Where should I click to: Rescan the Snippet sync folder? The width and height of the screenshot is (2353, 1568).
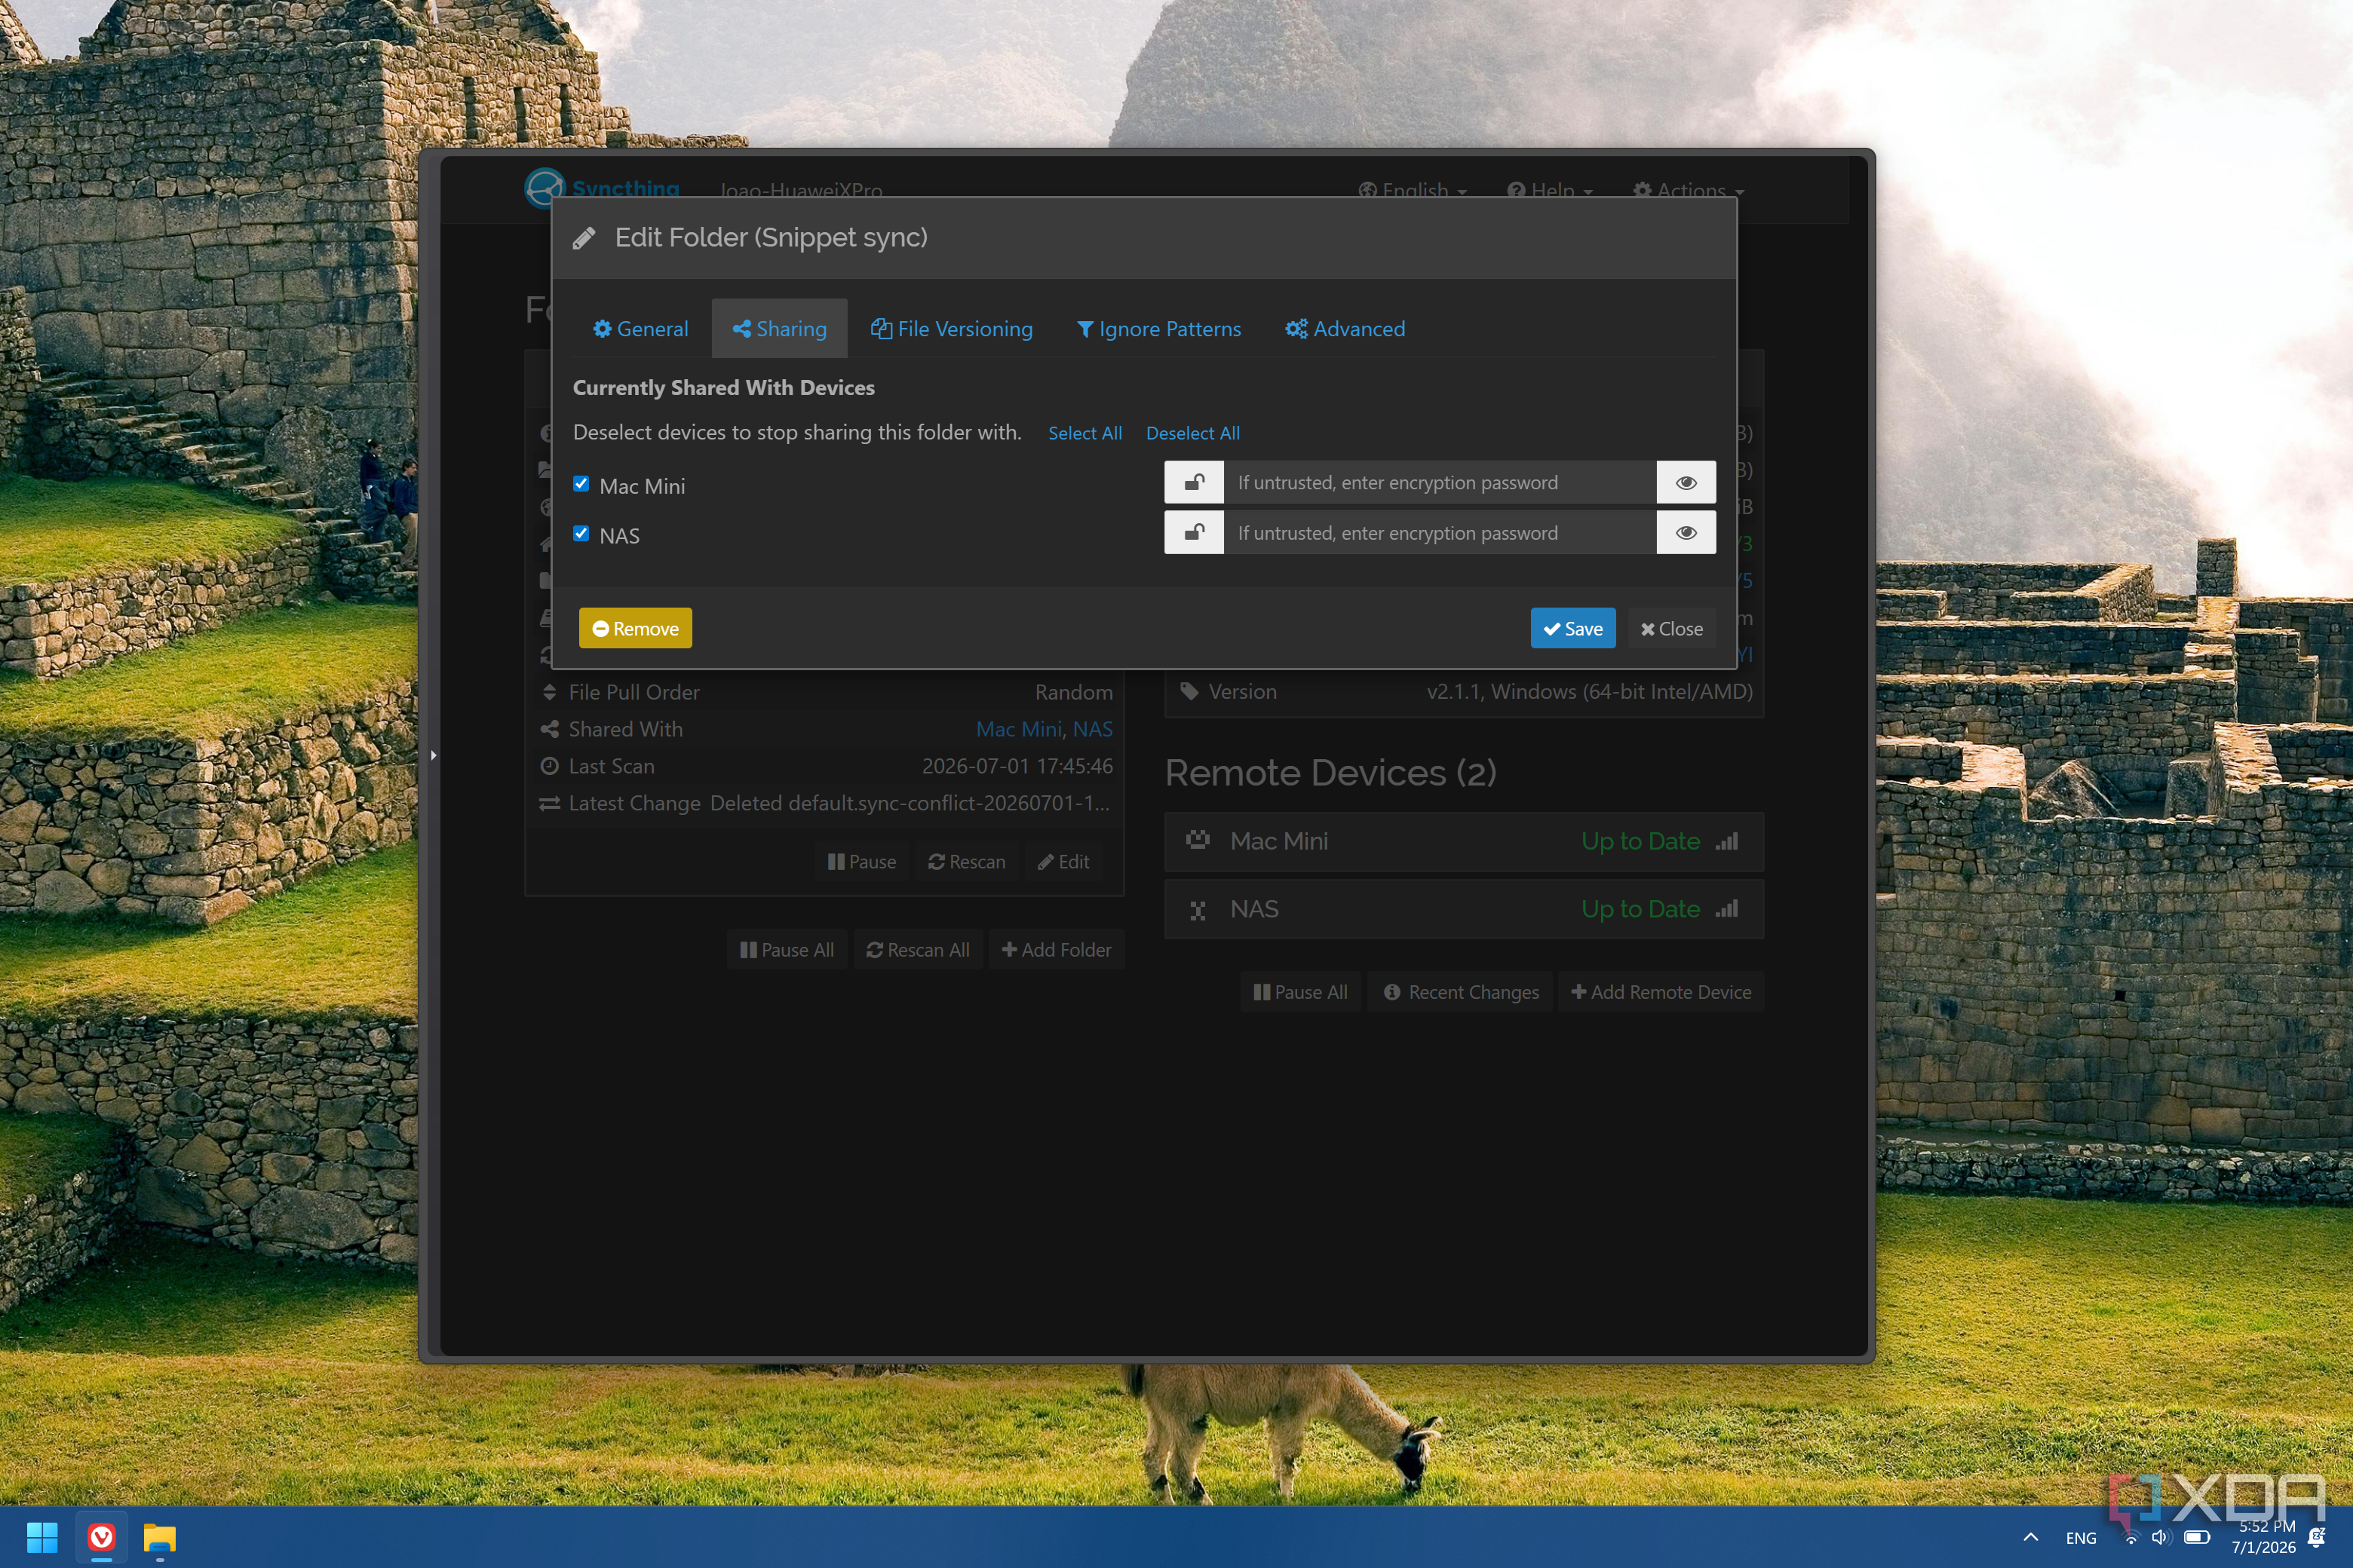point(966,861)
